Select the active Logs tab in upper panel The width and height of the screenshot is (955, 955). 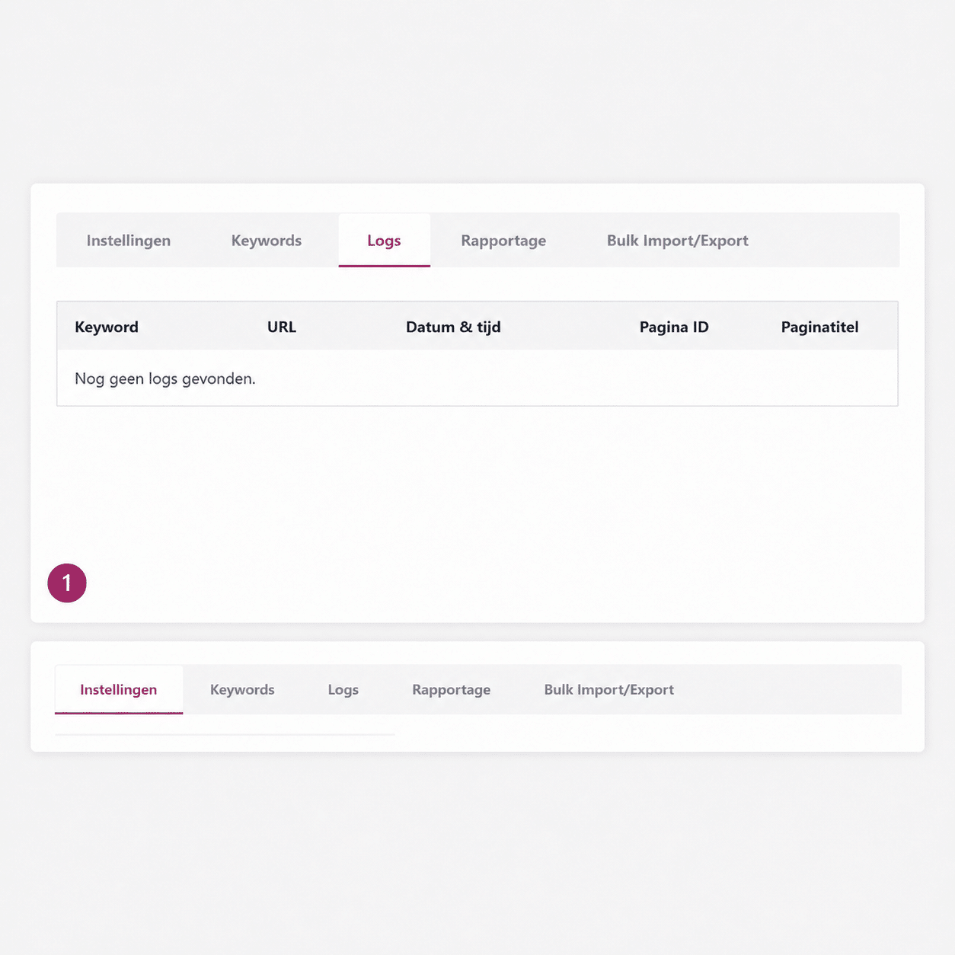point(384,241)
